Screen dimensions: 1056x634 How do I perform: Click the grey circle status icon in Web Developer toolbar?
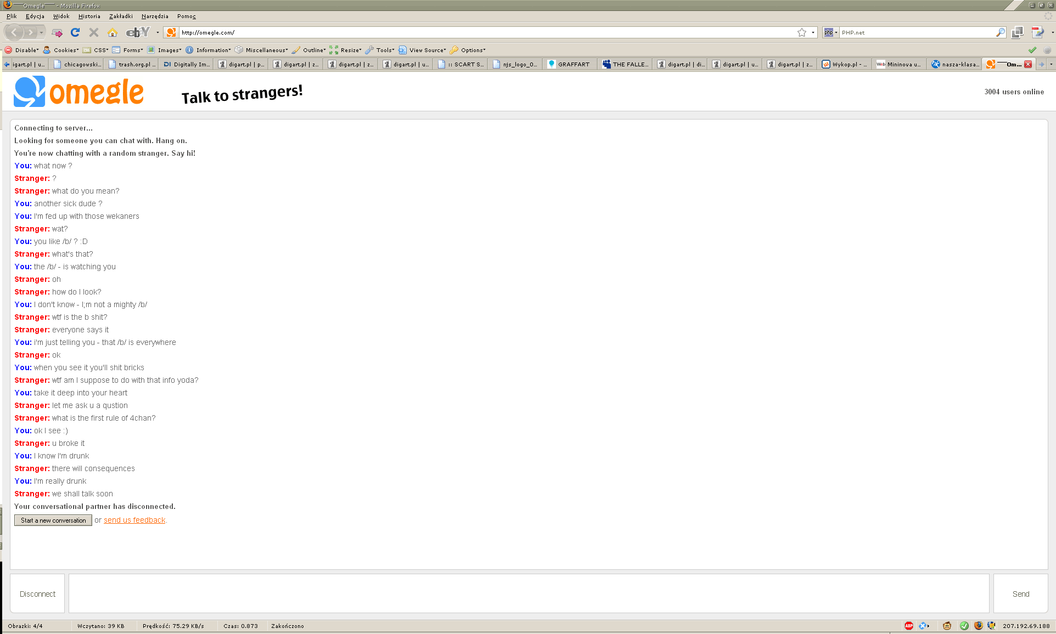pos(1047,50)
